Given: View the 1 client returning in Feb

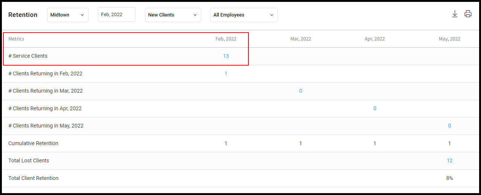Looking at the screenshot, I should tap(226, 73).
